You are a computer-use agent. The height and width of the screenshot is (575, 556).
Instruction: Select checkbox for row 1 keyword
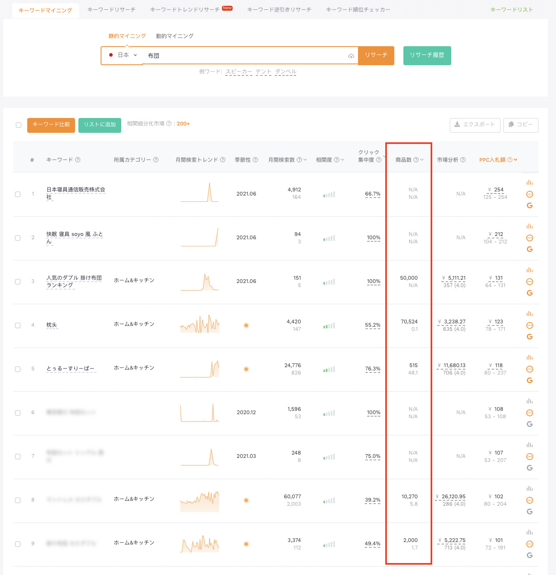[18, 194]
